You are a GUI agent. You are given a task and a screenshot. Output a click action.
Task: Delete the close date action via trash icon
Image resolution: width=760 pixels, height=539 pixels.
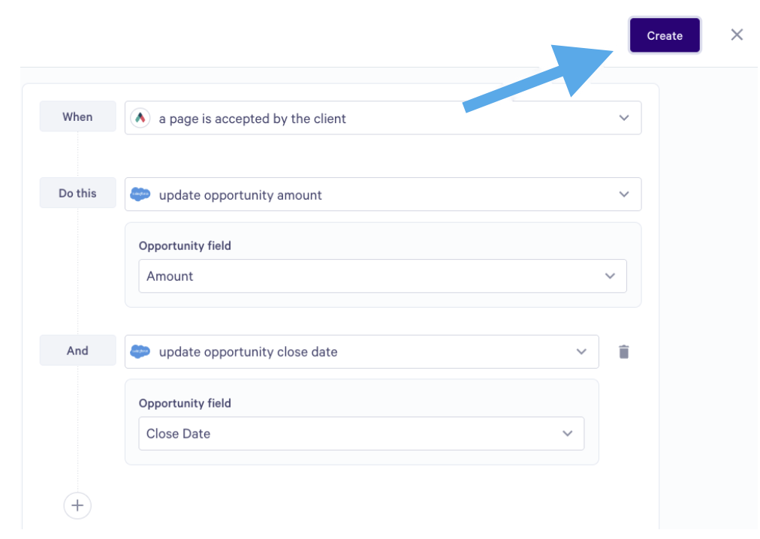click(x=624, y=351)
